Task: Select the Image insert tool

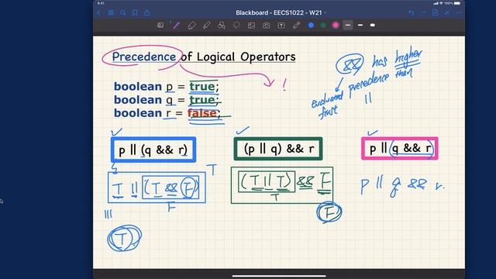Action: 251,26
